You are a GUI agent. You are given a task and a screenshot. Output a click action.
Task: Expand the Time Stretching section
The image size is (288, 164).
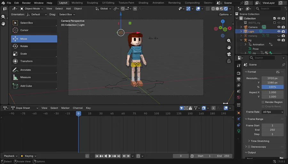click(260, 141)
